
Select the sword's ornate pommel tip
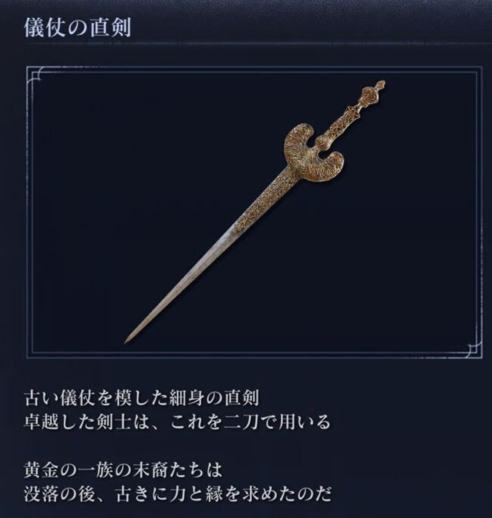(x=374, y=92)
